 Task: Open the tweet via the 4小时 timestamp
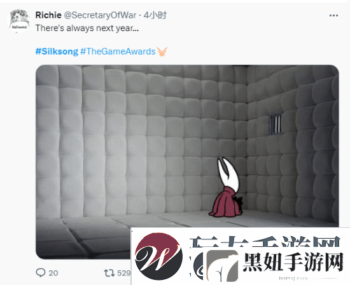tap(155, 15)
